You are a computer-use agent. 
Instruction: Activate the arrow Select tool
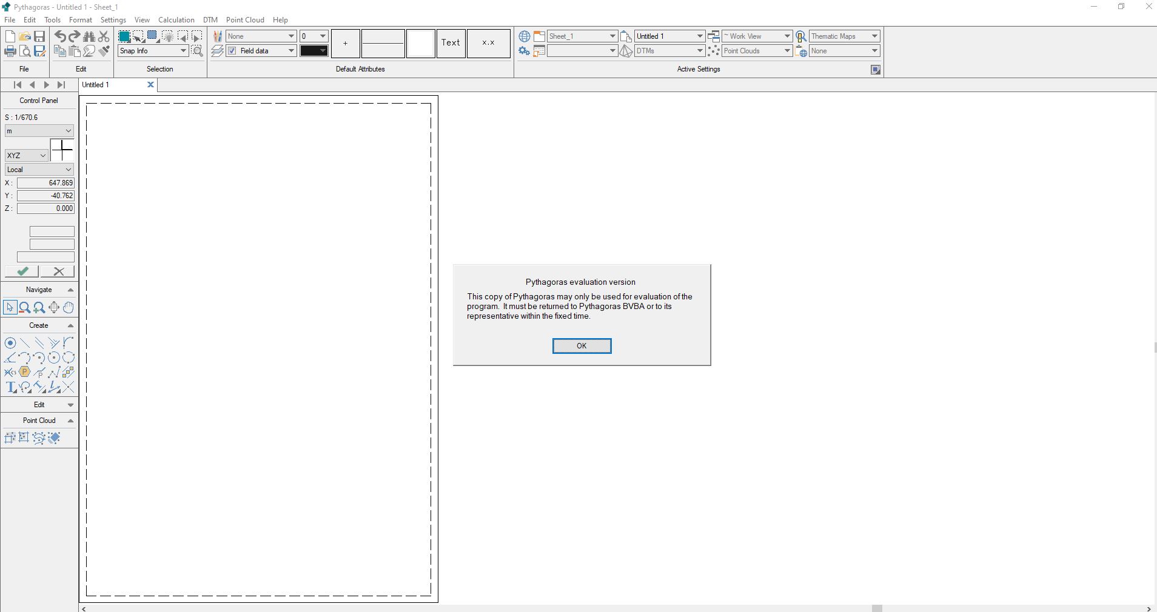[10, 308]
